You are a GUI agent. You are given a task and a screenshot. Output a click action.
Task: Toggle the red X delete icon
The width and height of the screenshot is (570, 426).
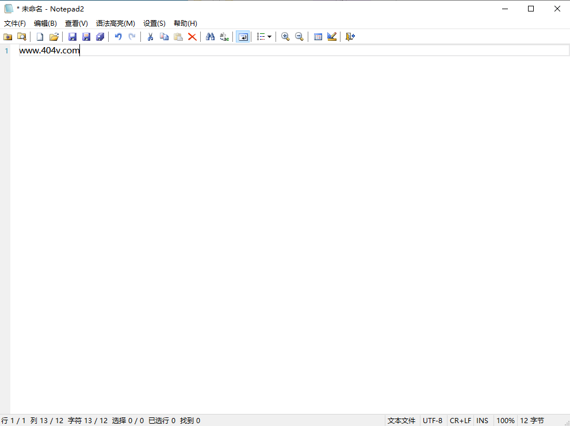[192, 36]
